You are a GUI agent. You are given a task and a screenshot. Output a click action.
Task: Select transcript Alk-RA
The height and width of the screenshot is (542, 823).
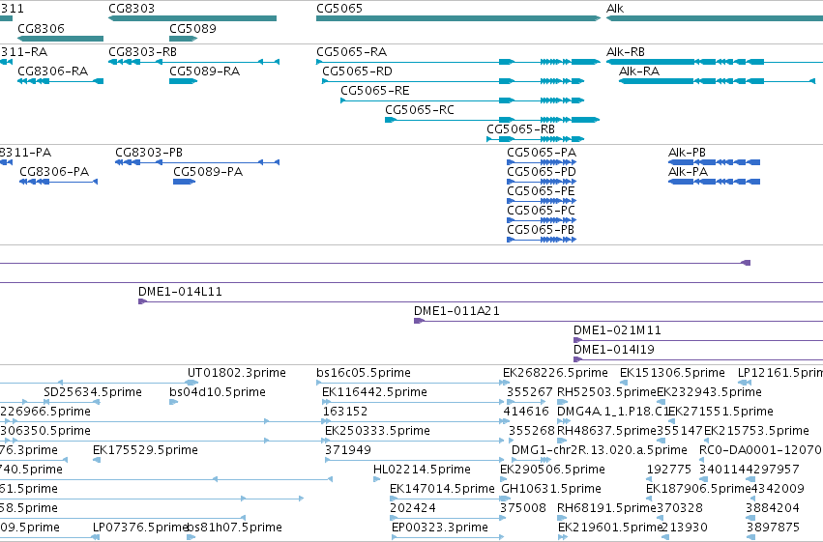717,81
